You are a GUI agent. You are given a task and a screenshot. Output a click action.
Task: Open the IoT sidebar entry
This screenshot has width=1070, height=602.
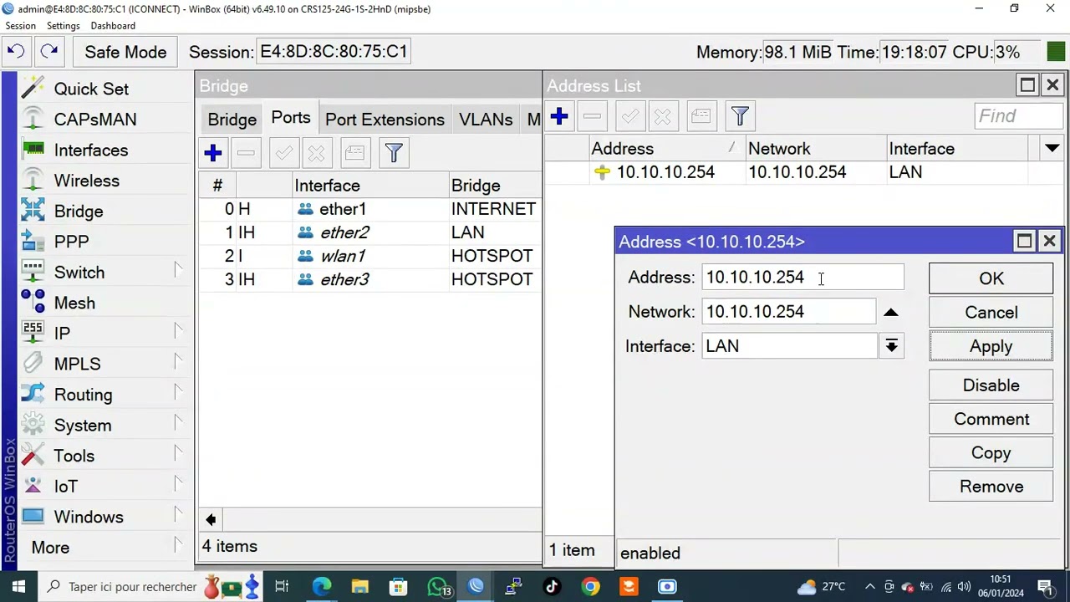(66, 487)
